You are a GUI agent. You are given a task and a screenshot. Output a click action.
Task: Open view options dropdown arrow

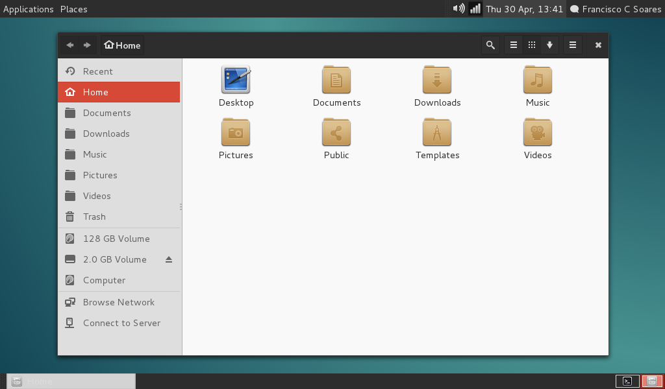click(549, 45)
